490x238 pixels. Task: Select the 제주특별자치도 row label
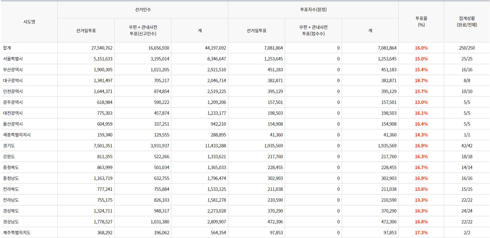17,233
